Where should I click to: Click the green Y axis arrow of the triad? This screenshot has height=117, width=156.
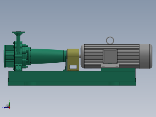point(9,104)
